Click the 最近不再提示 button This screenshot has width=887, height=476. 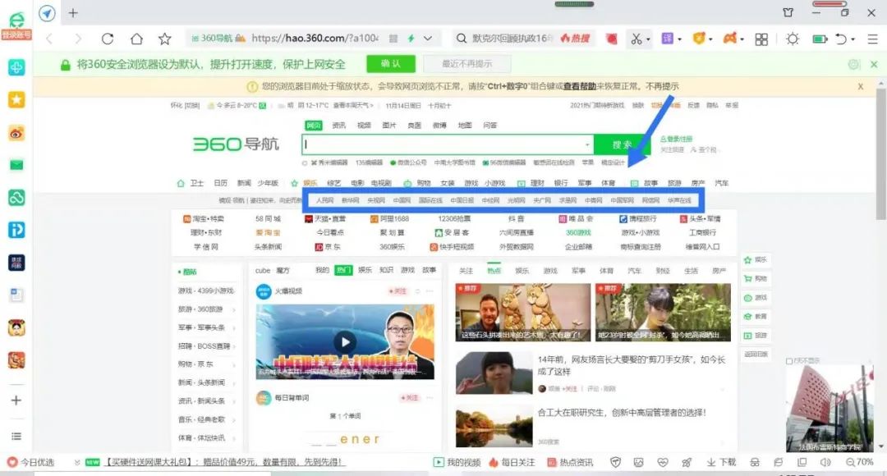coord(467,64)
